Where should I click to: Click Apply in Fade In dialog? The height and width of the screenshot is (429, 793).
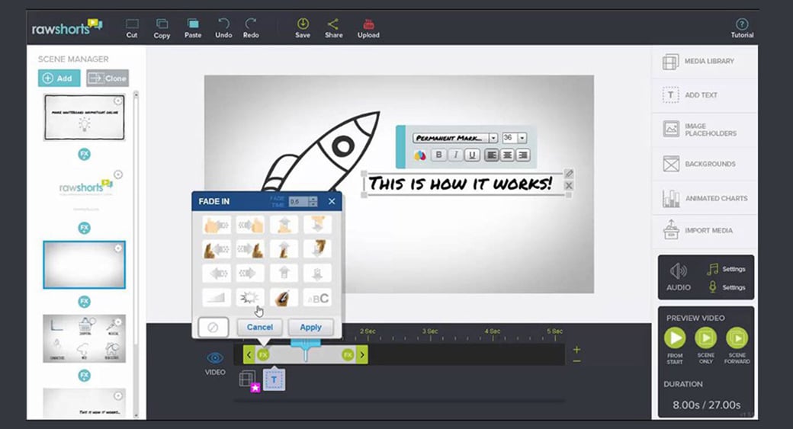click(x=310, y=327)
